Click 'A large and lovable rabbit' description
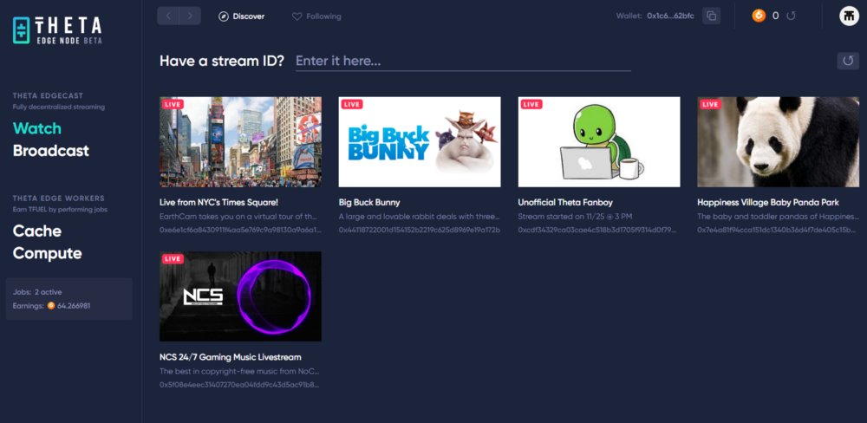Image resolution: width=867 pixels, height=423 pixels. pos(419,216)
